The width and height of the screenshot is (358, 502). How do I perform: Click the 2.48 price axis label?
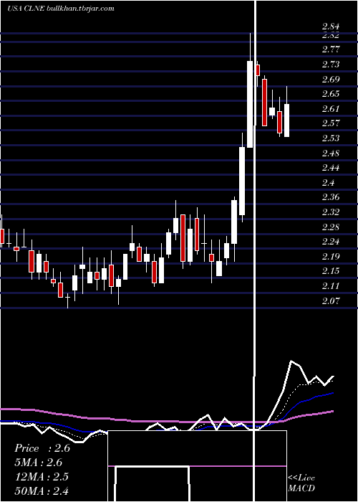pyautogui.click(x=331, y=153)
